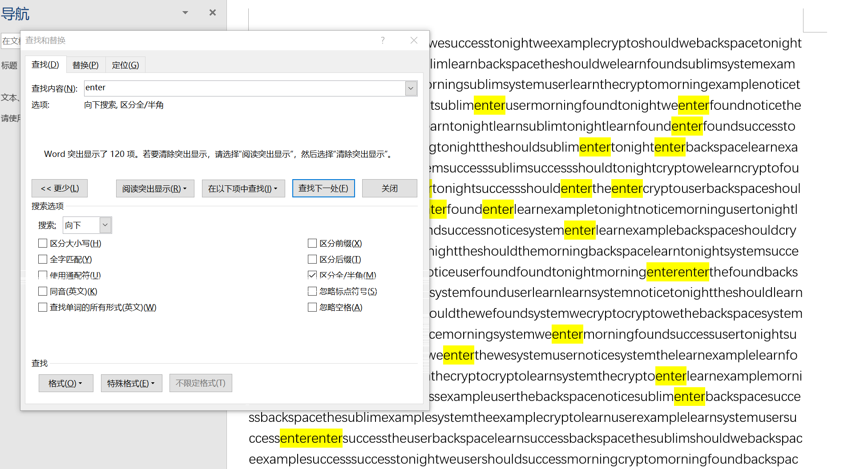Enable the 区分后缀(T) checkbox
868x469 pixels.
[312, 260]
